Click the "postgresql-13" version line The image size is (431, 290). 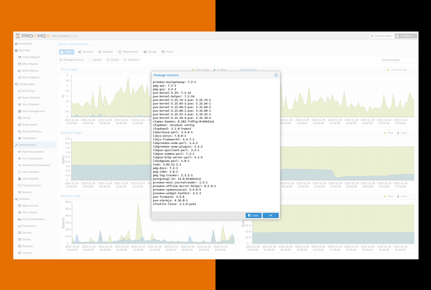click(x=177, y=179)
